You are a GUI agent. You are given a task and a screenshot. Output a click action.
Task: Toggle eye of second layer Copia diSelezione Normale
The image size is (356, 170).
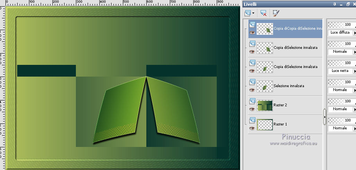click(x=252, y=52)
